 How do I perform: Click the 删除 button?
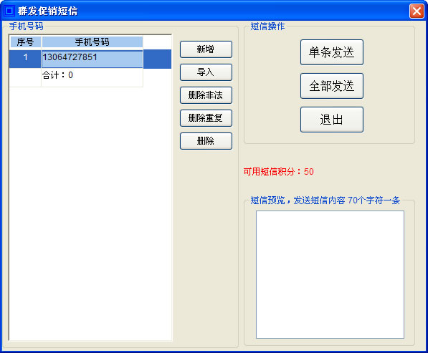point(206,141)
